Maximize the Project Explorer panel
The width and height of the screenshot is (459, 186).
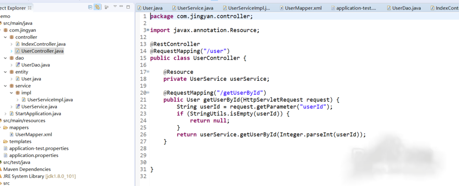click(x=129, y=7)
